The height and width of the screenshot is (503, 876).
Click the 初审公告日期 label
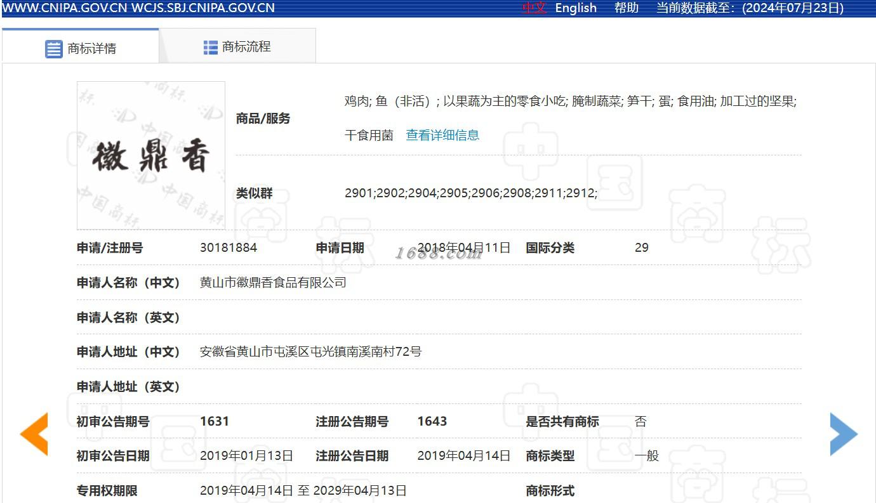tap(113, 455)
